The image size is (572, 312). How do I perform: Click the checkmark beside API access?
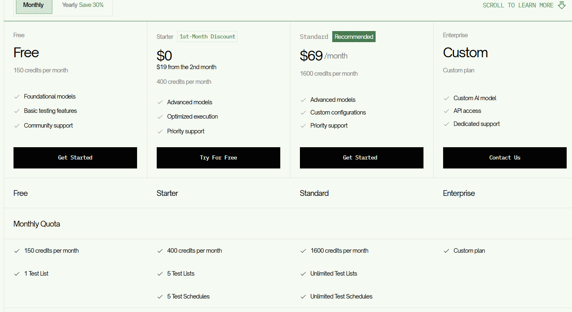click(x=446, y=110)
